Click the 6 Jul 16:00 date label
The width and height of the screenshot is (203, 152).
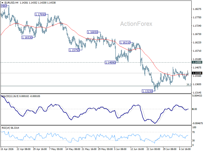click(185, 149)
